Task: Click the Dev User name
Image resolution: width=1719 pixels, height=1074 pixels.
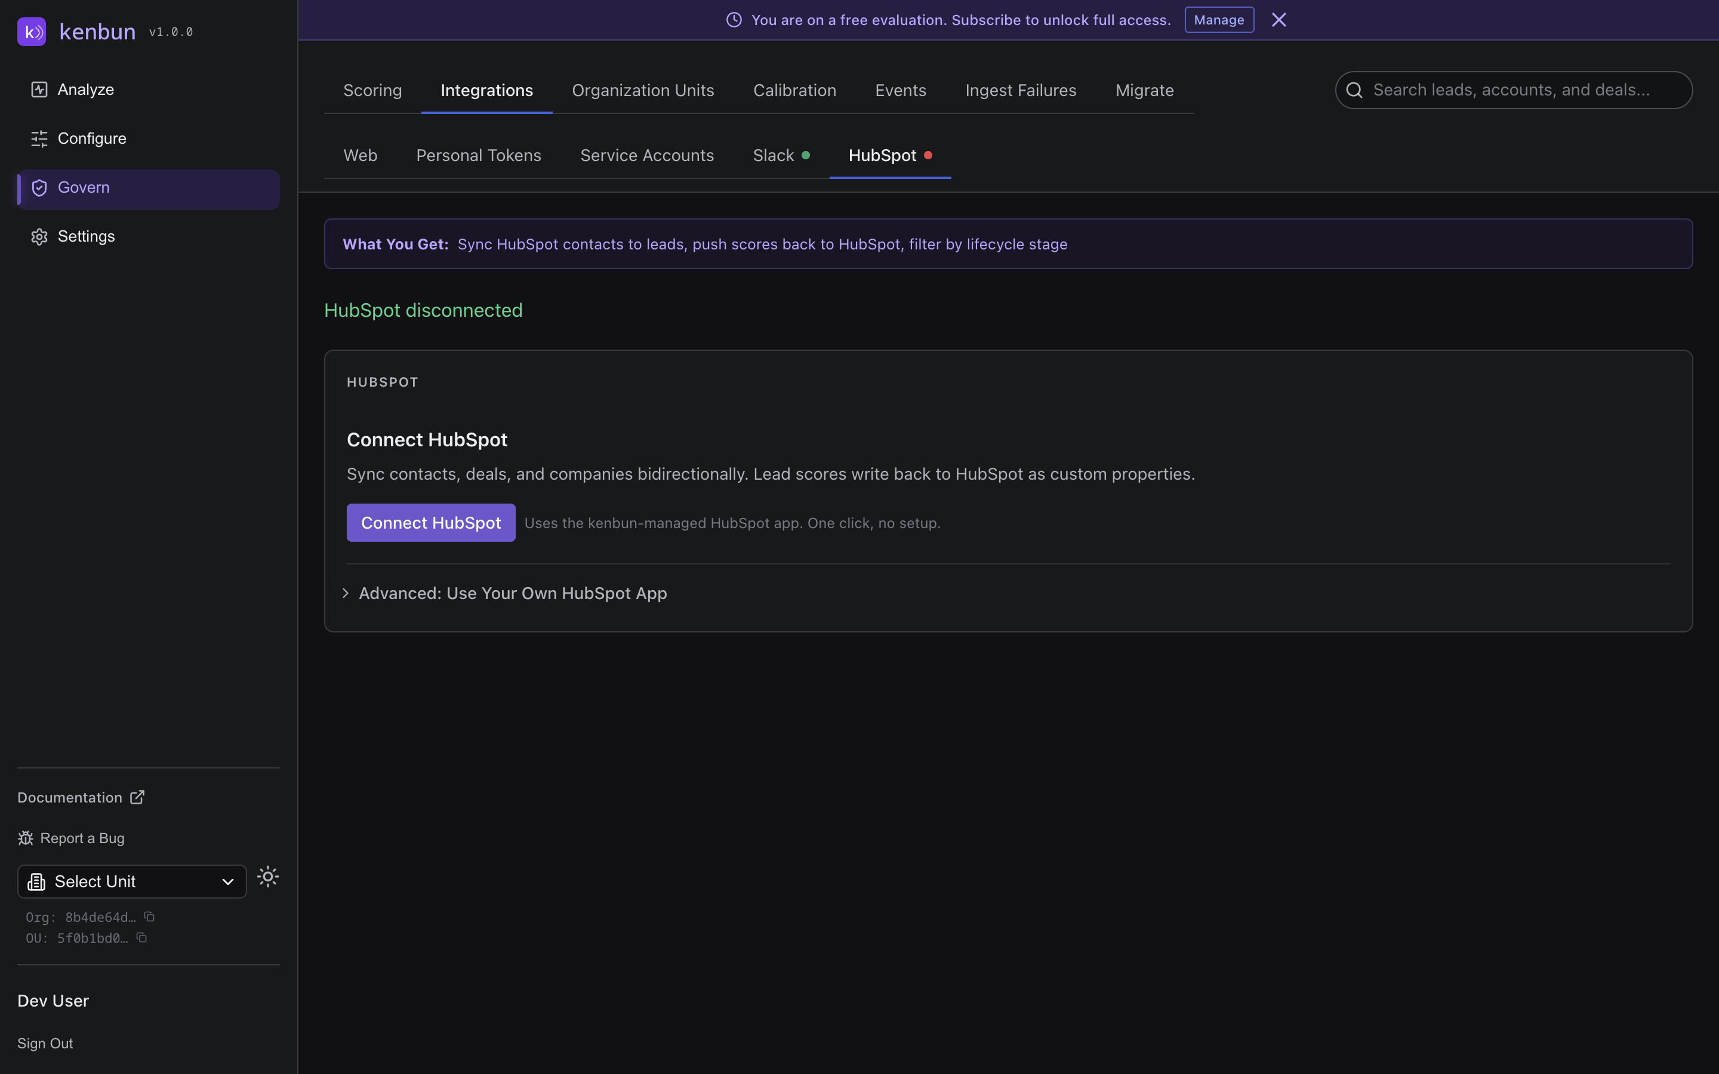Action: (53, 1001)
